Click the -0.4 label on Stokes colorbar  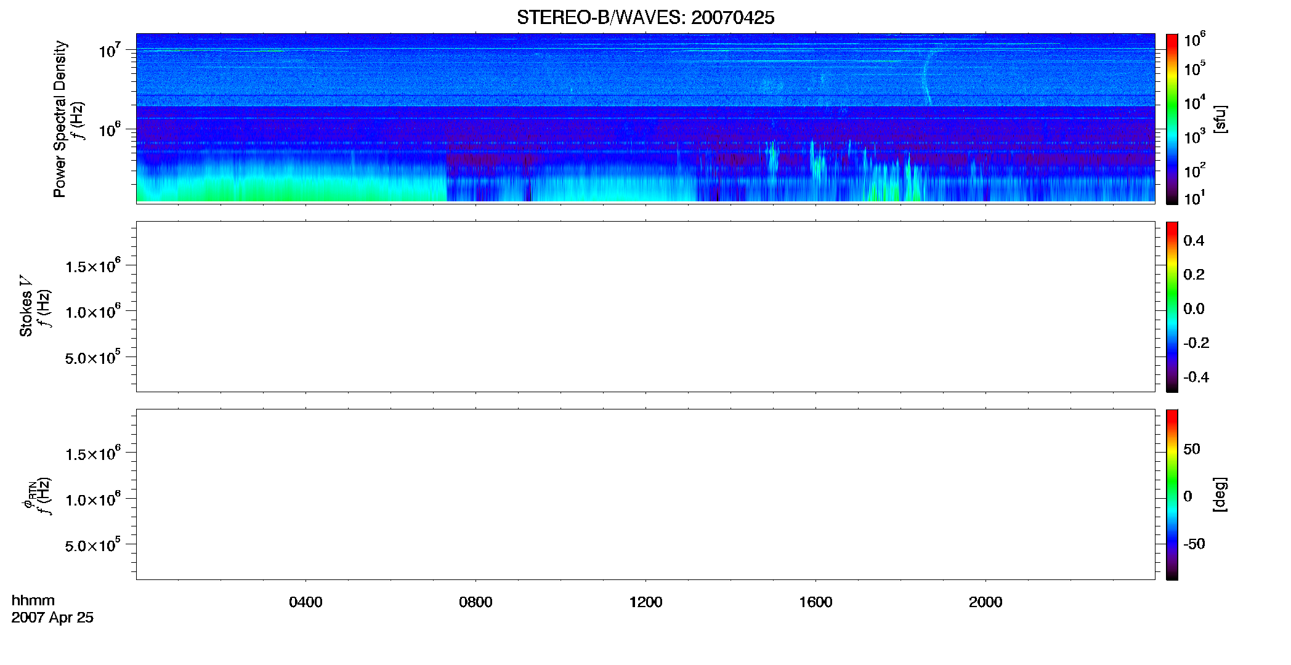[x=1196, y=377]
